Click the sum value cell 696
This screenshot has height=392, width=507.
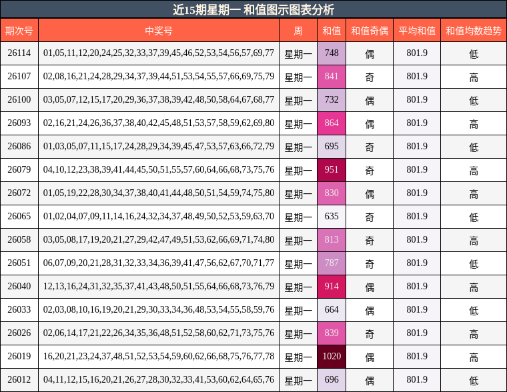(332, 380)
